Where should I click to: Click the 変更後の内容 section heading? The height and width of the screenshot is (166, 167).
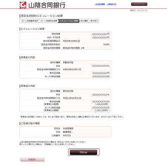tap(28, 86)
